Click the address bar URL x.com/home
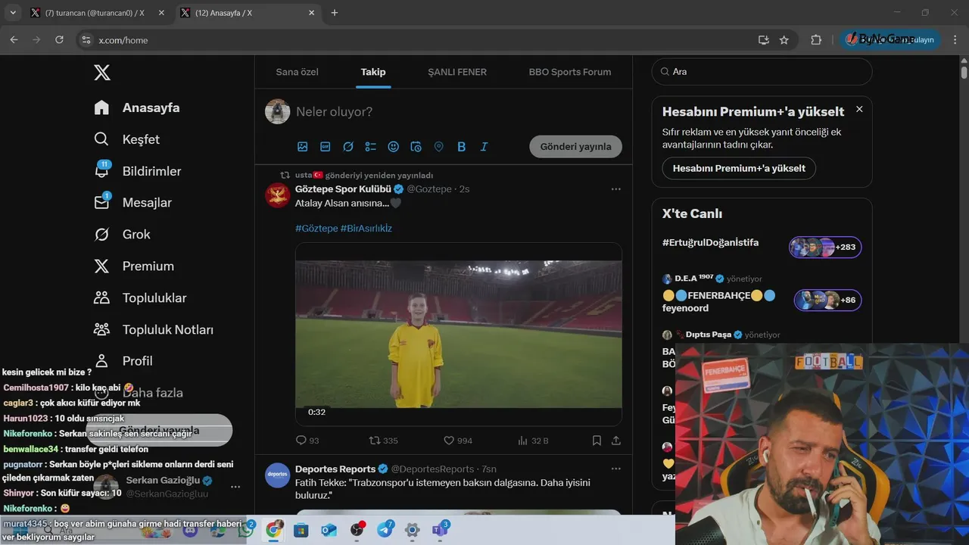This screenshot has height=545, width=969. (123, 40)
